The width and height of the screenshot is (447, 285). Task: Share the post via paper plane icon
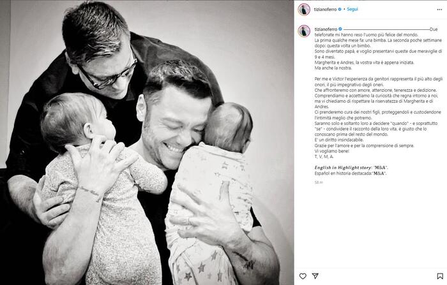coord(315,275)
